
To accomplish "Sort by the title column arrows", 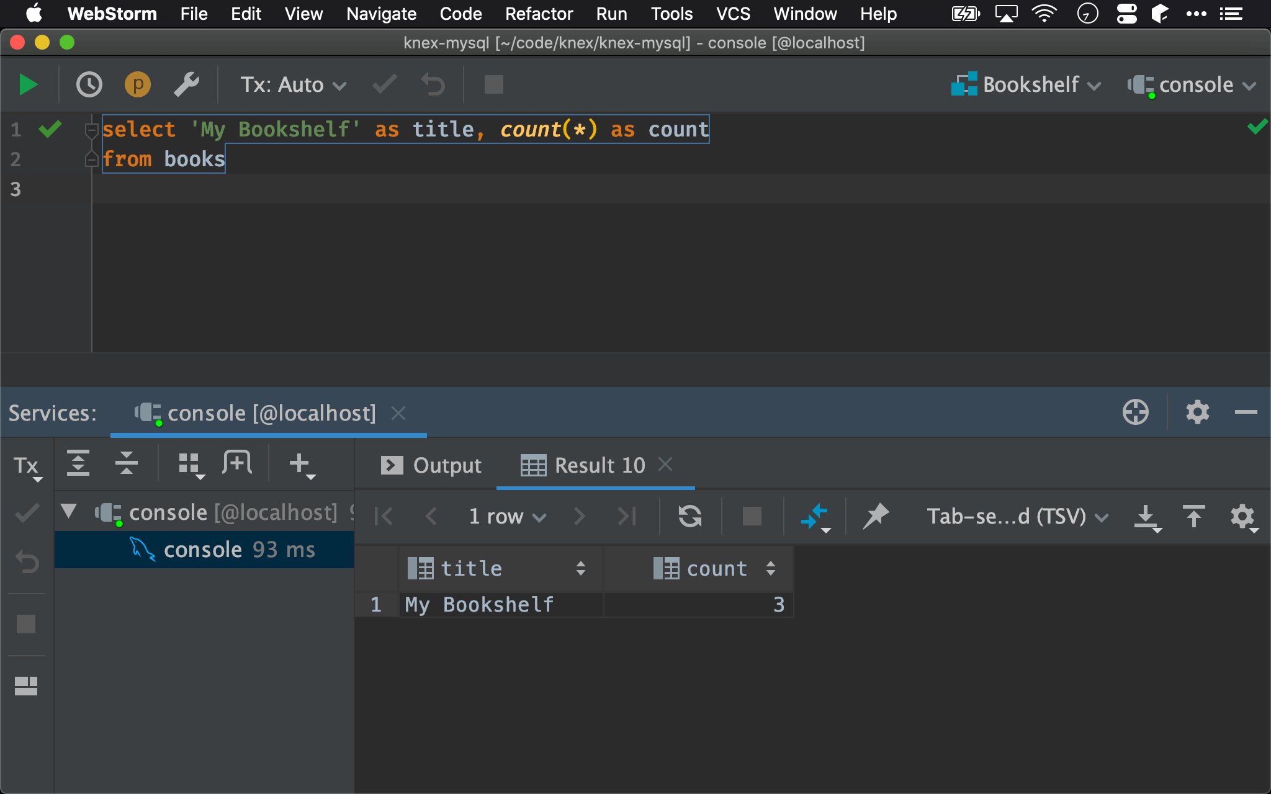I will (581, 568).
